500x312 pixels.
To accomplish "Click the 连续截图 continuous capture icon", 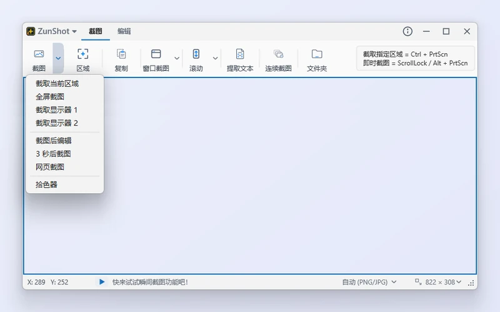I will [278, 54].
